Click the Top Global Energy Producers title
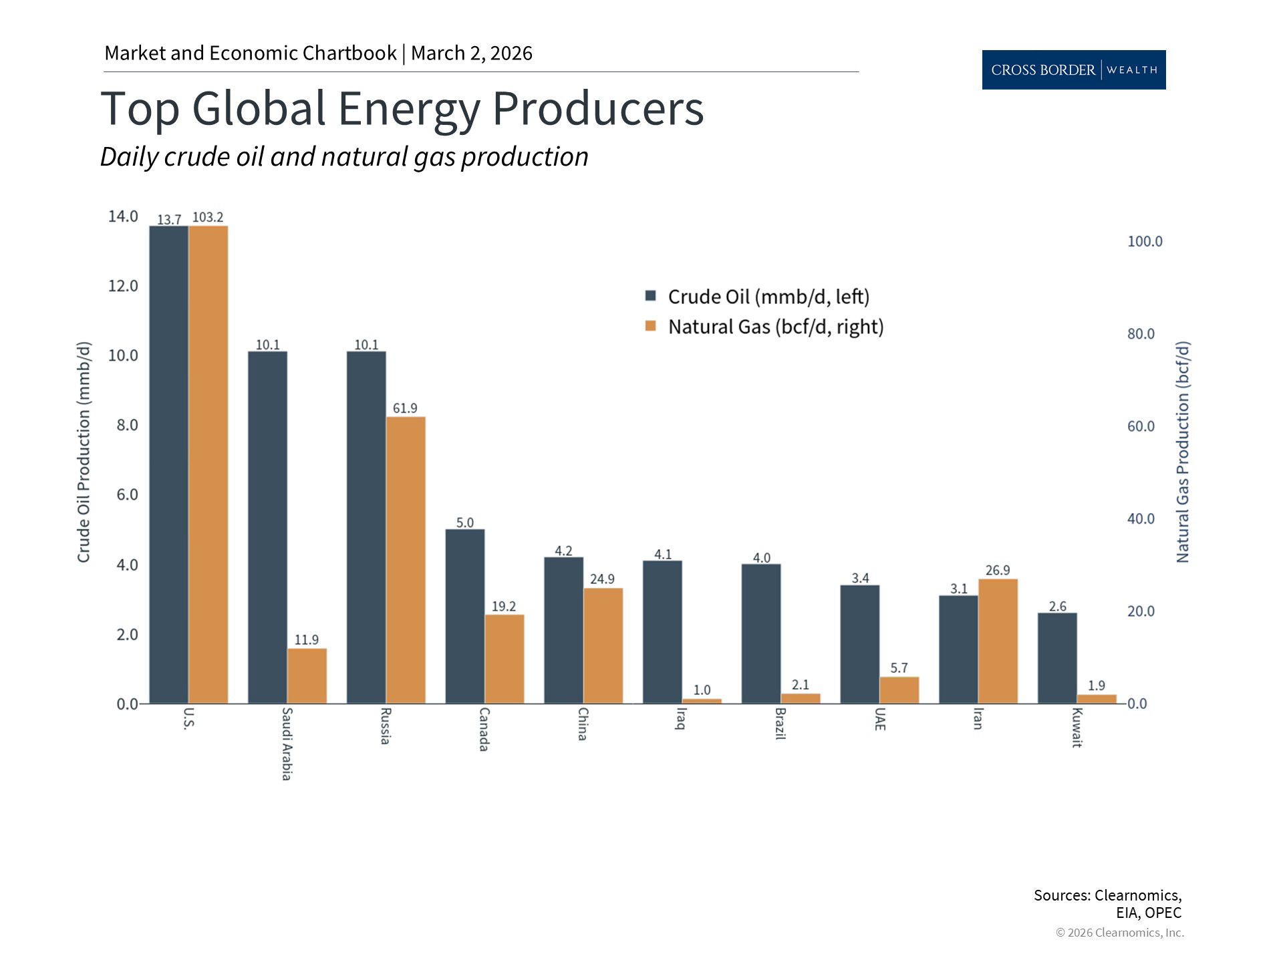 [402, 108]
